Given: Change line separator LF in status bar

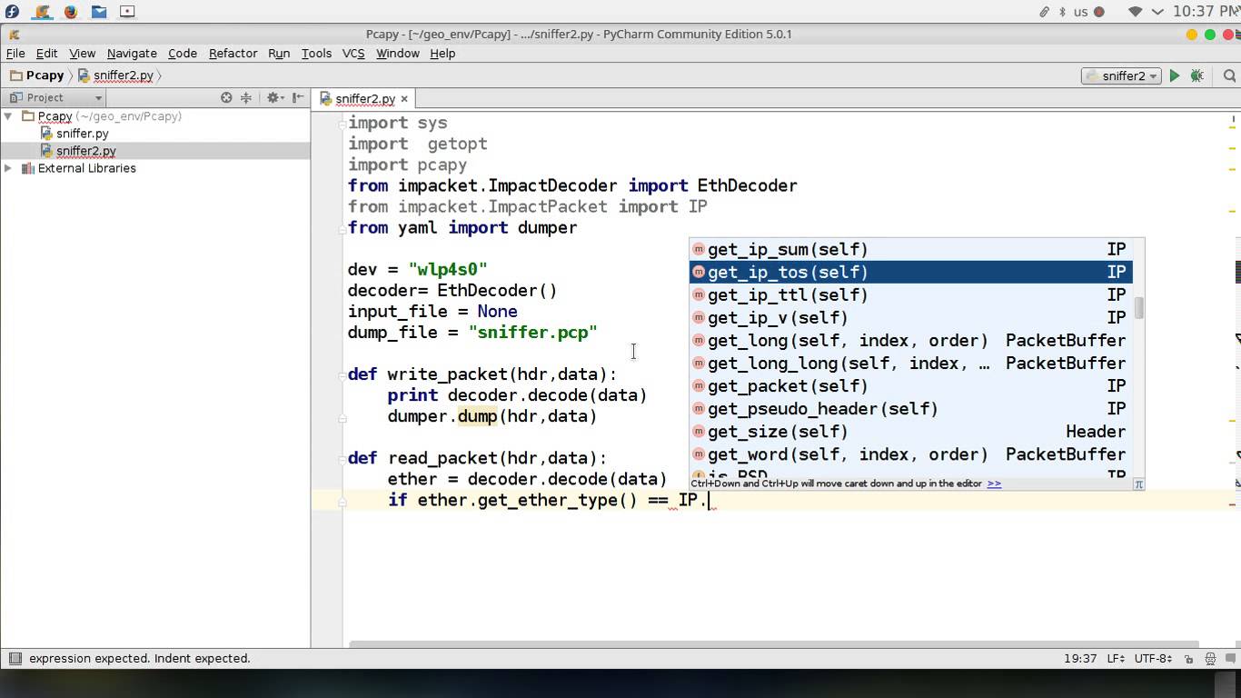Looking at the screenshot, I should click(1116, 659).
